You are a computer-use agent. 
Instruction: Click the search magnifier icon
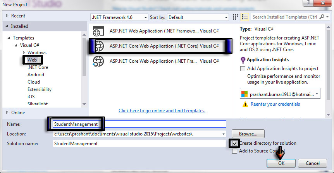click(322, 17)
